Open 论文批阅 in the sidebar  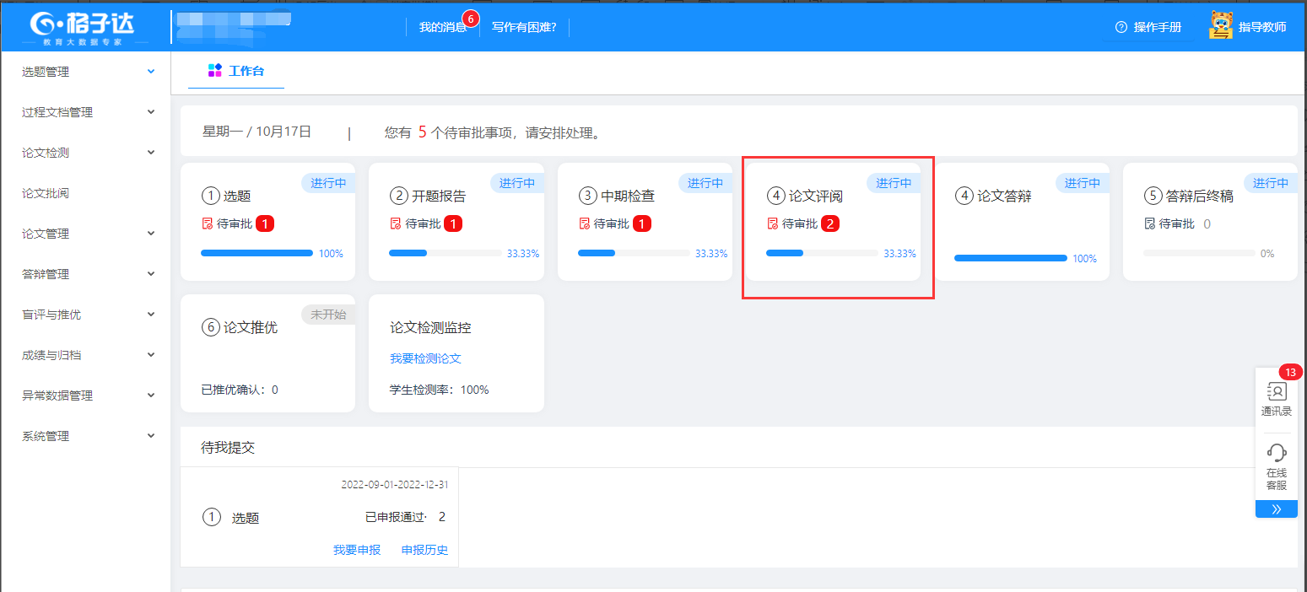coord(46,193)
